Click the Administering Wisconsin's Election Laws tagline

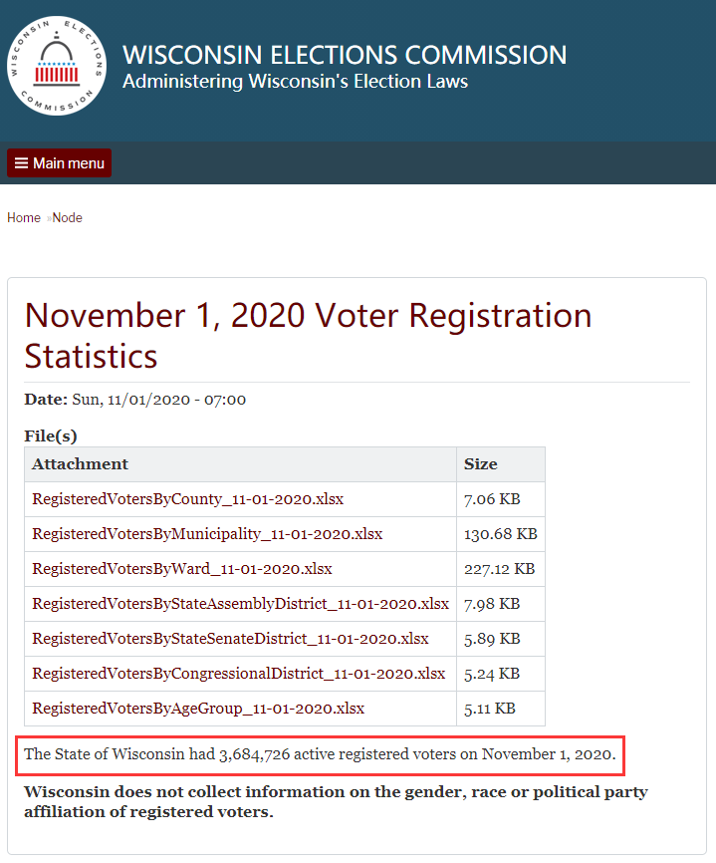[x=296, y=82]
